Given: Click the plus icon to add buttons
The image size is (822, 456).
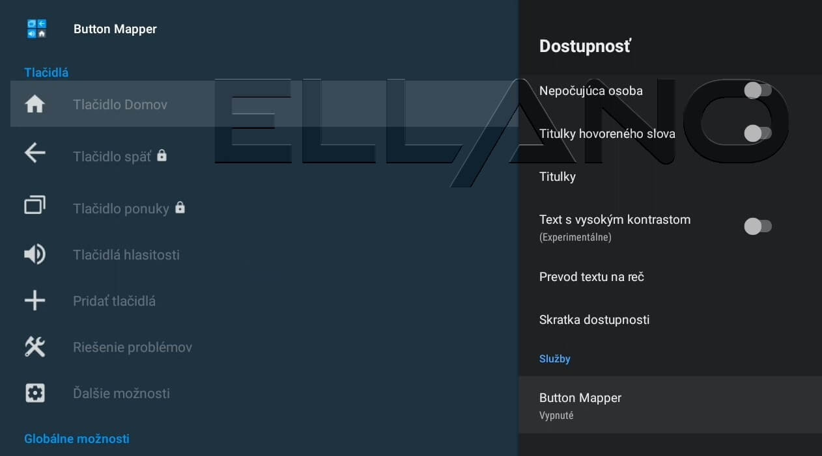Looking at the screenshot, I should (35, 301).
